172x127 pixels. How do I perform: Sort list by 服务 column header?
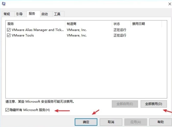[35, 24]
